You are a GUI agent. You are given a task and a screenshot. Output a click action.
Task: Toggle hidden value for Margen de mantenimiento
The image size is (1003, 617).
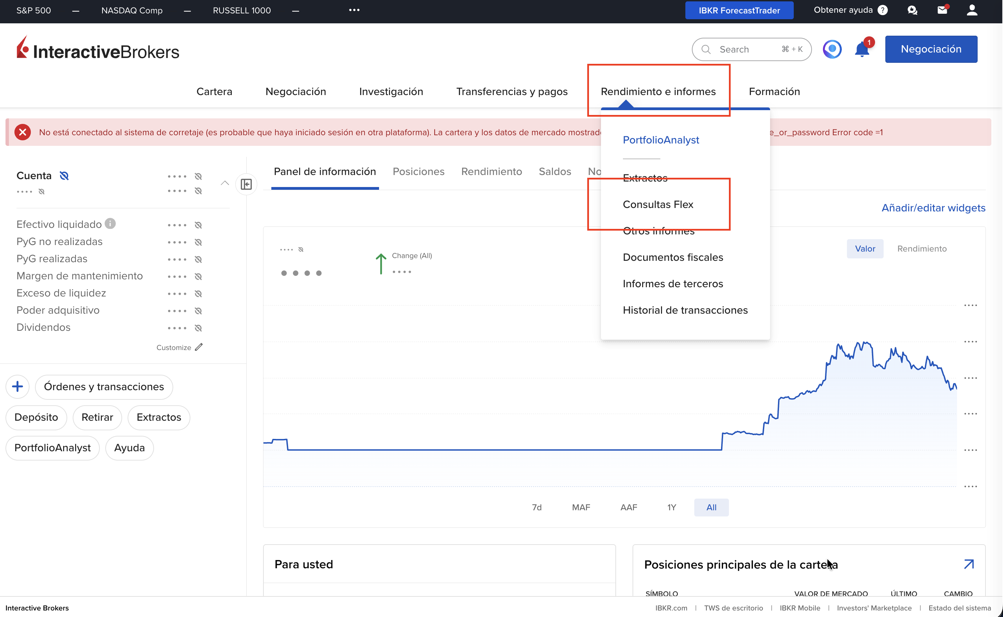(198, 276)
